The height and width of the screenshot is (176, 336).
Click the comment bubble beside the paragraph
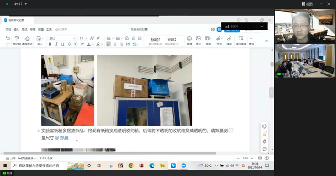point(231,130)
